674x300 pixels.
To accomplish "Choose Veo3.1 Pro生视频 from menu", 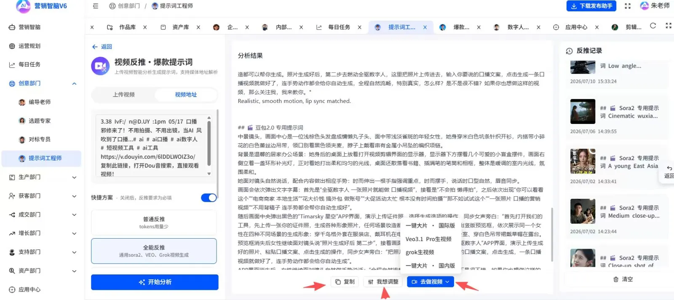I will (428, 239).
